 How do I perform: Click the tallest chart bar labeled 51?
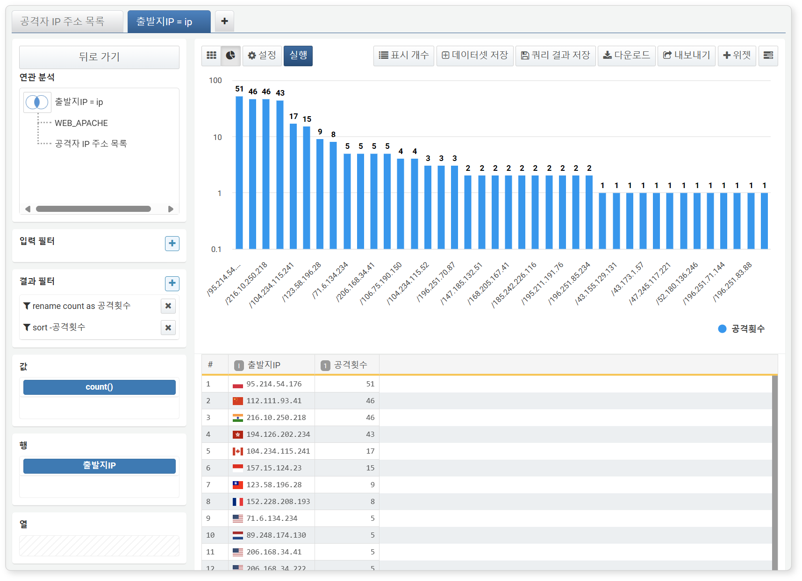pos(239,173)
